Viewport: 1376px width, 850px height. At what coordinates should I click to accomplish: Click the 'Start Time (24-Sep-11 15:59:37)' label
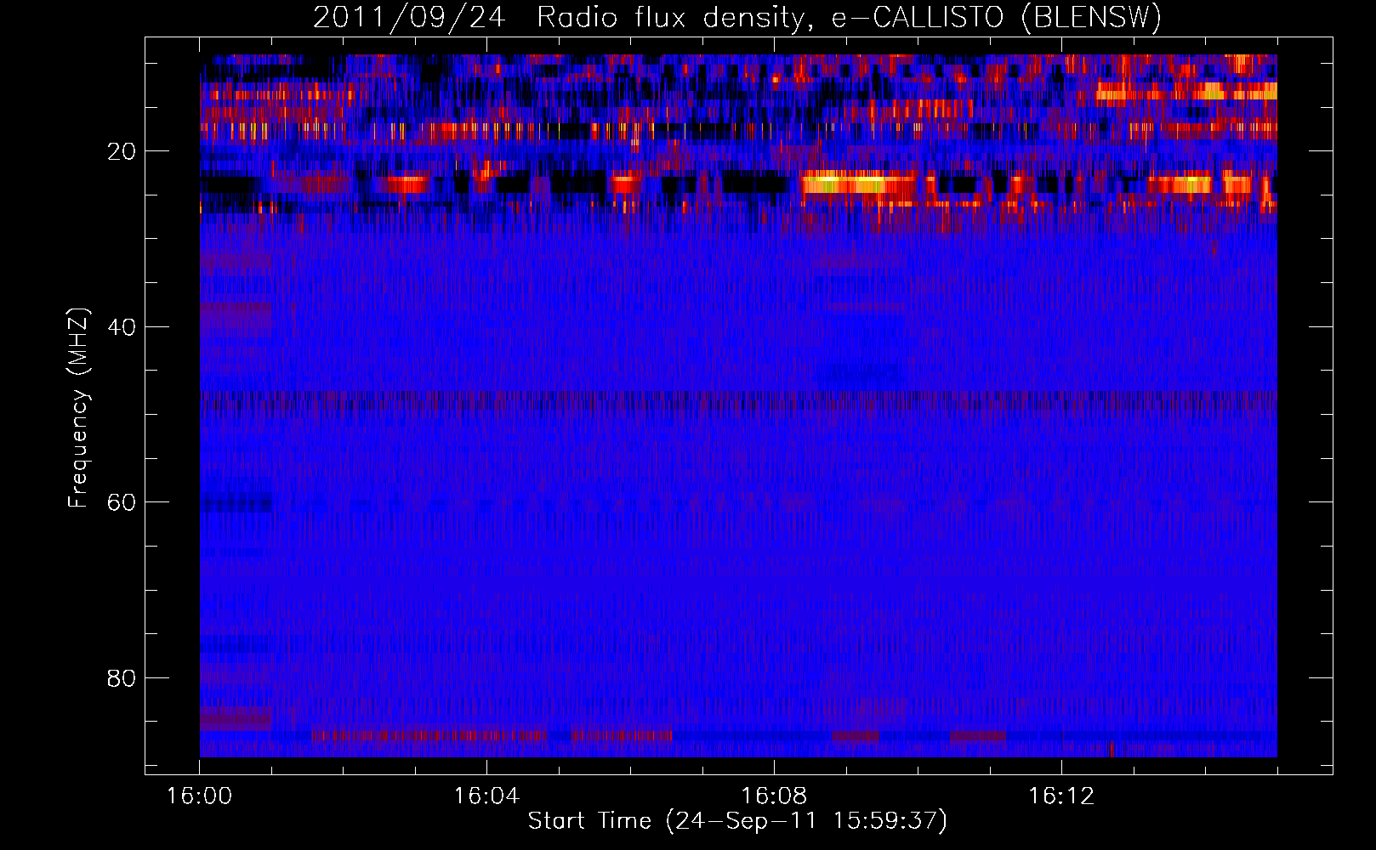[x=737, y=820]
